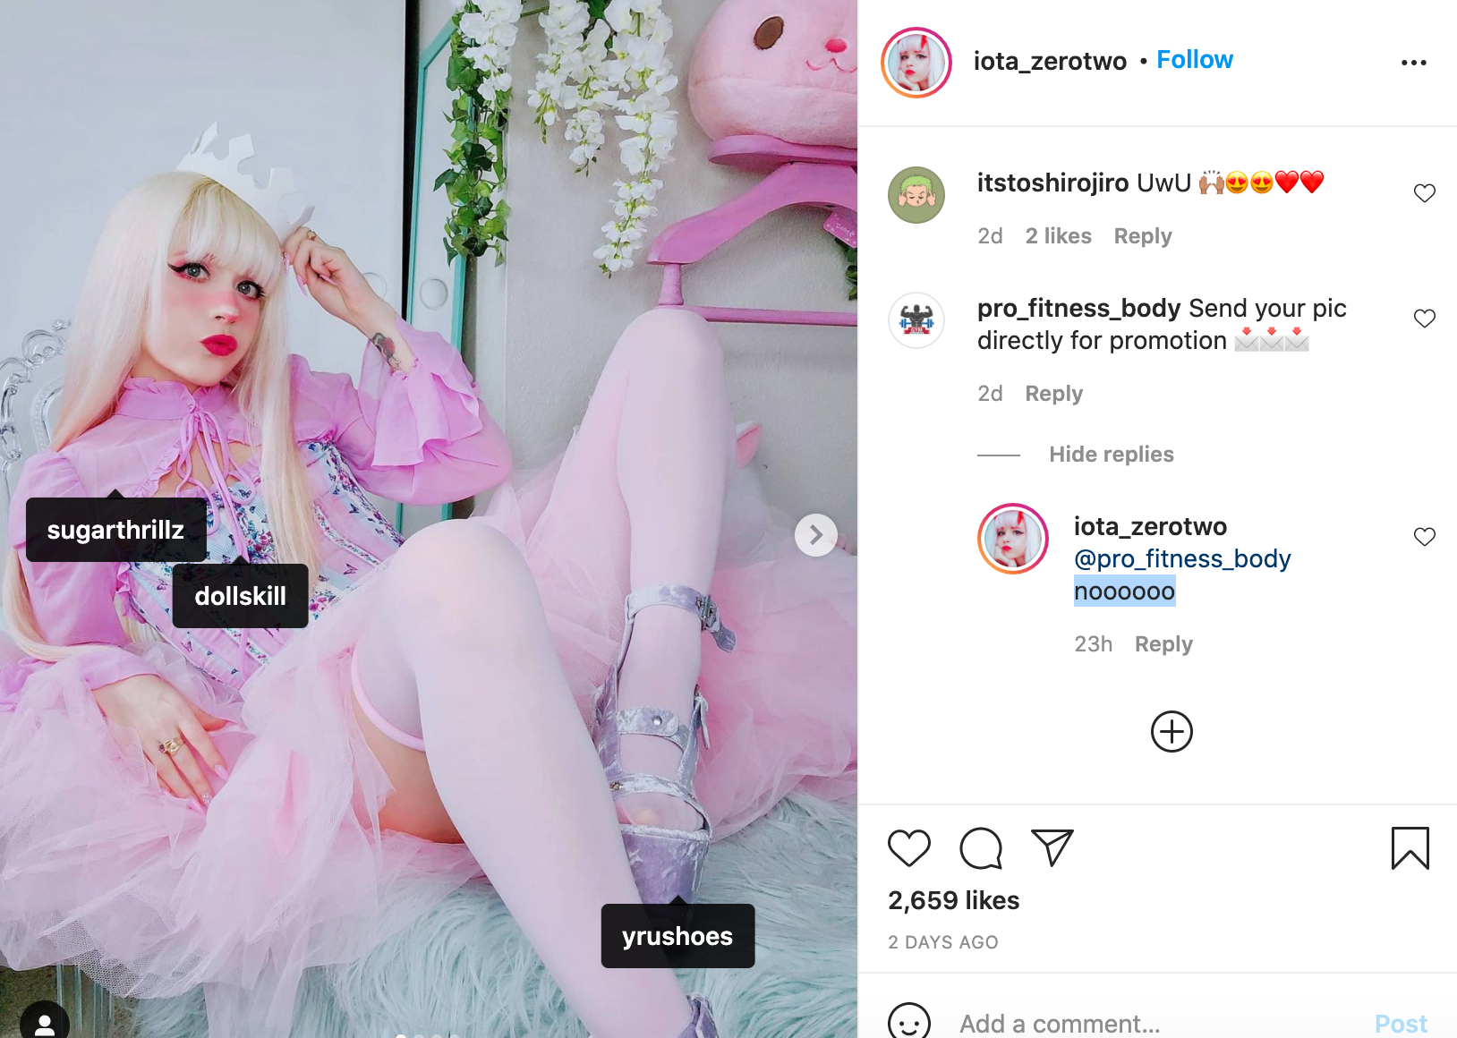Image resolution: width=1457 pixels, height=1038 pixels.
Task: Like iota_zerotwo's reply comment
Action: (x=1425, y=536)
